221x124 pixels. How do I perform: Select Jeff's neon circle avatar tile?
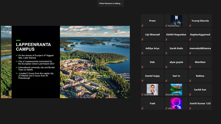pyautogui.click(x=176, y=103)
